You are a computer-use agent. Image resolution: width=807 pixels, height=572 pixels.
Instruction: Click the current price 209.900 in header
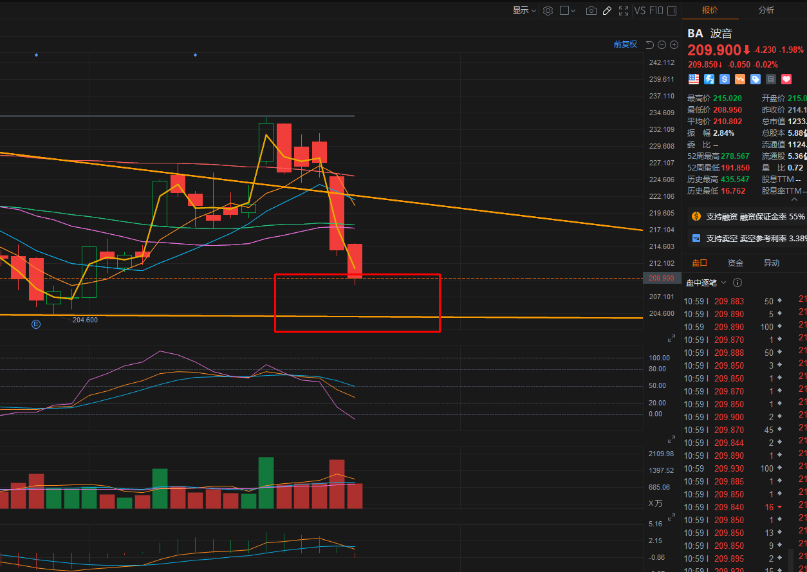pyautogui.click(x=714, y=50)
